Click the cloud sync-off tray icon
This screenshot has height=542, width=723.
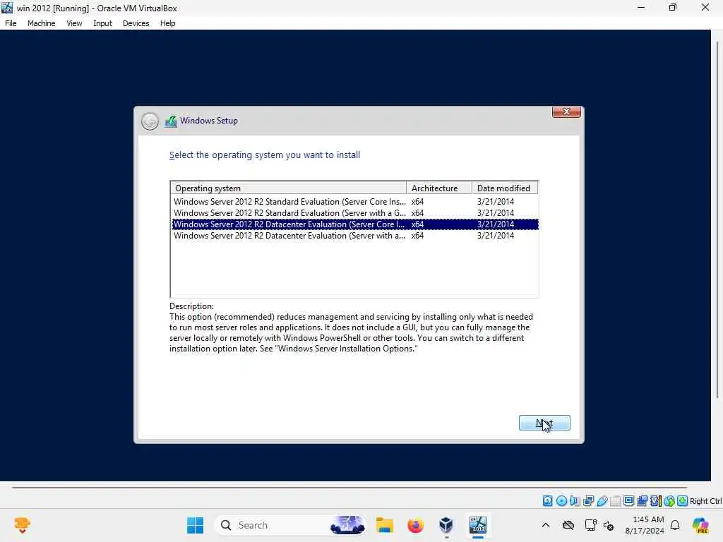click(x=568, y=525)
